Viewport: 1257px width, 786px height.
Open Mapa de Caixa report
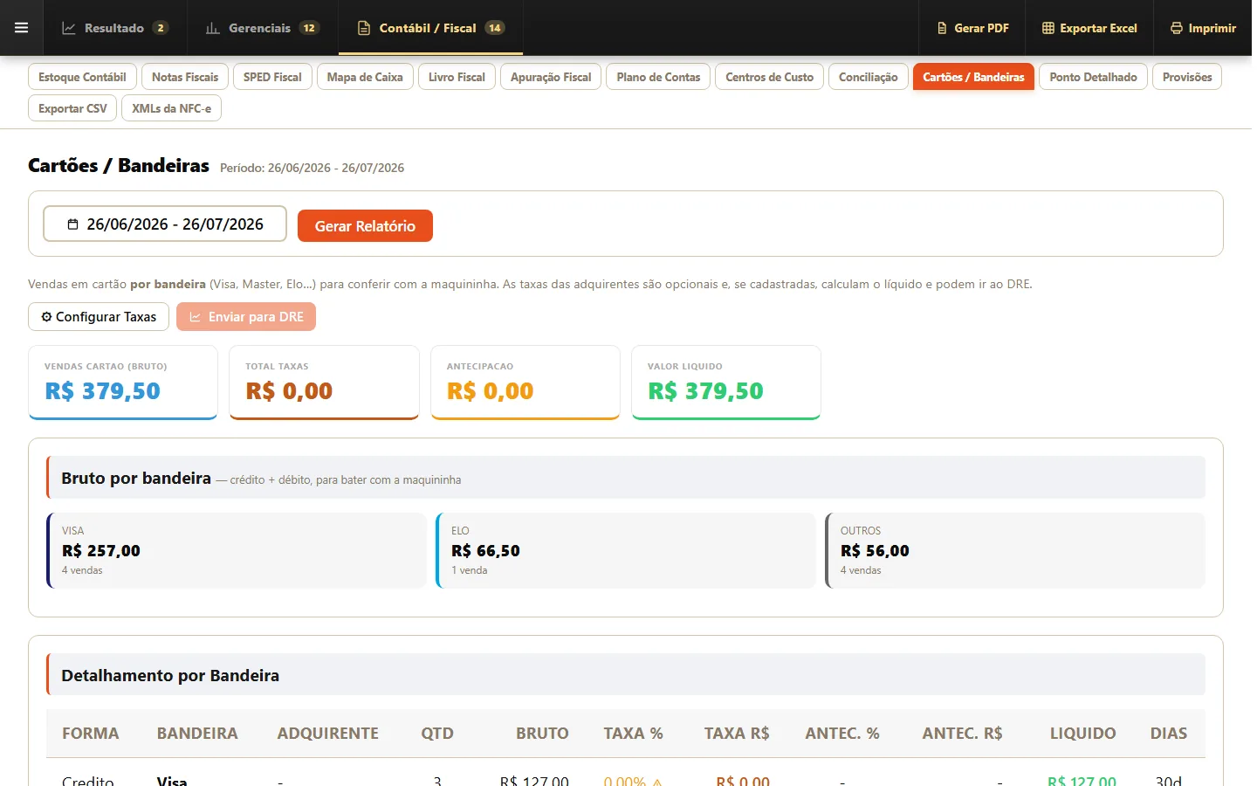(365, 77)
